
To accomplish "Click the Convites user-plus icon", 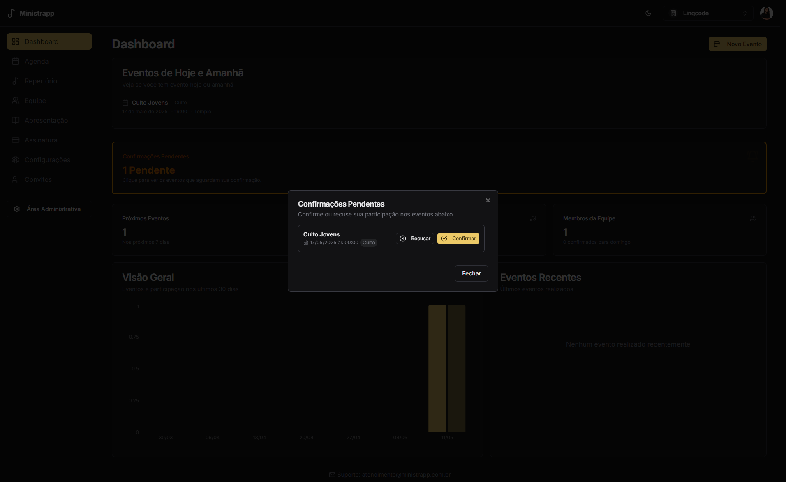I will pos(16,179).
